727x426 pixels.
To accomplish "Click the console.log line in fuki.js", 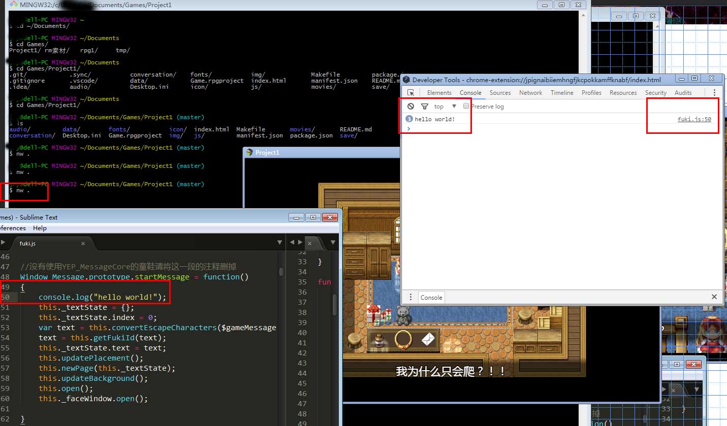I will pyautogui.click(x=103, y=297).
